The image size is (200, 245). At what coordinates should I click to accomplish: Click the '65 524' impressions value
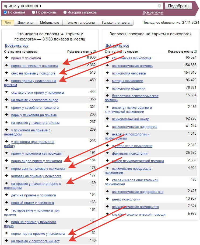click(x=191, y=57)
